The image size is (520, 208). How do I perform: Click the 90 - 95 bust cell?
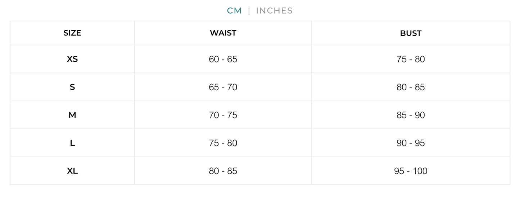pyautogui.click(x=411, y=143)
